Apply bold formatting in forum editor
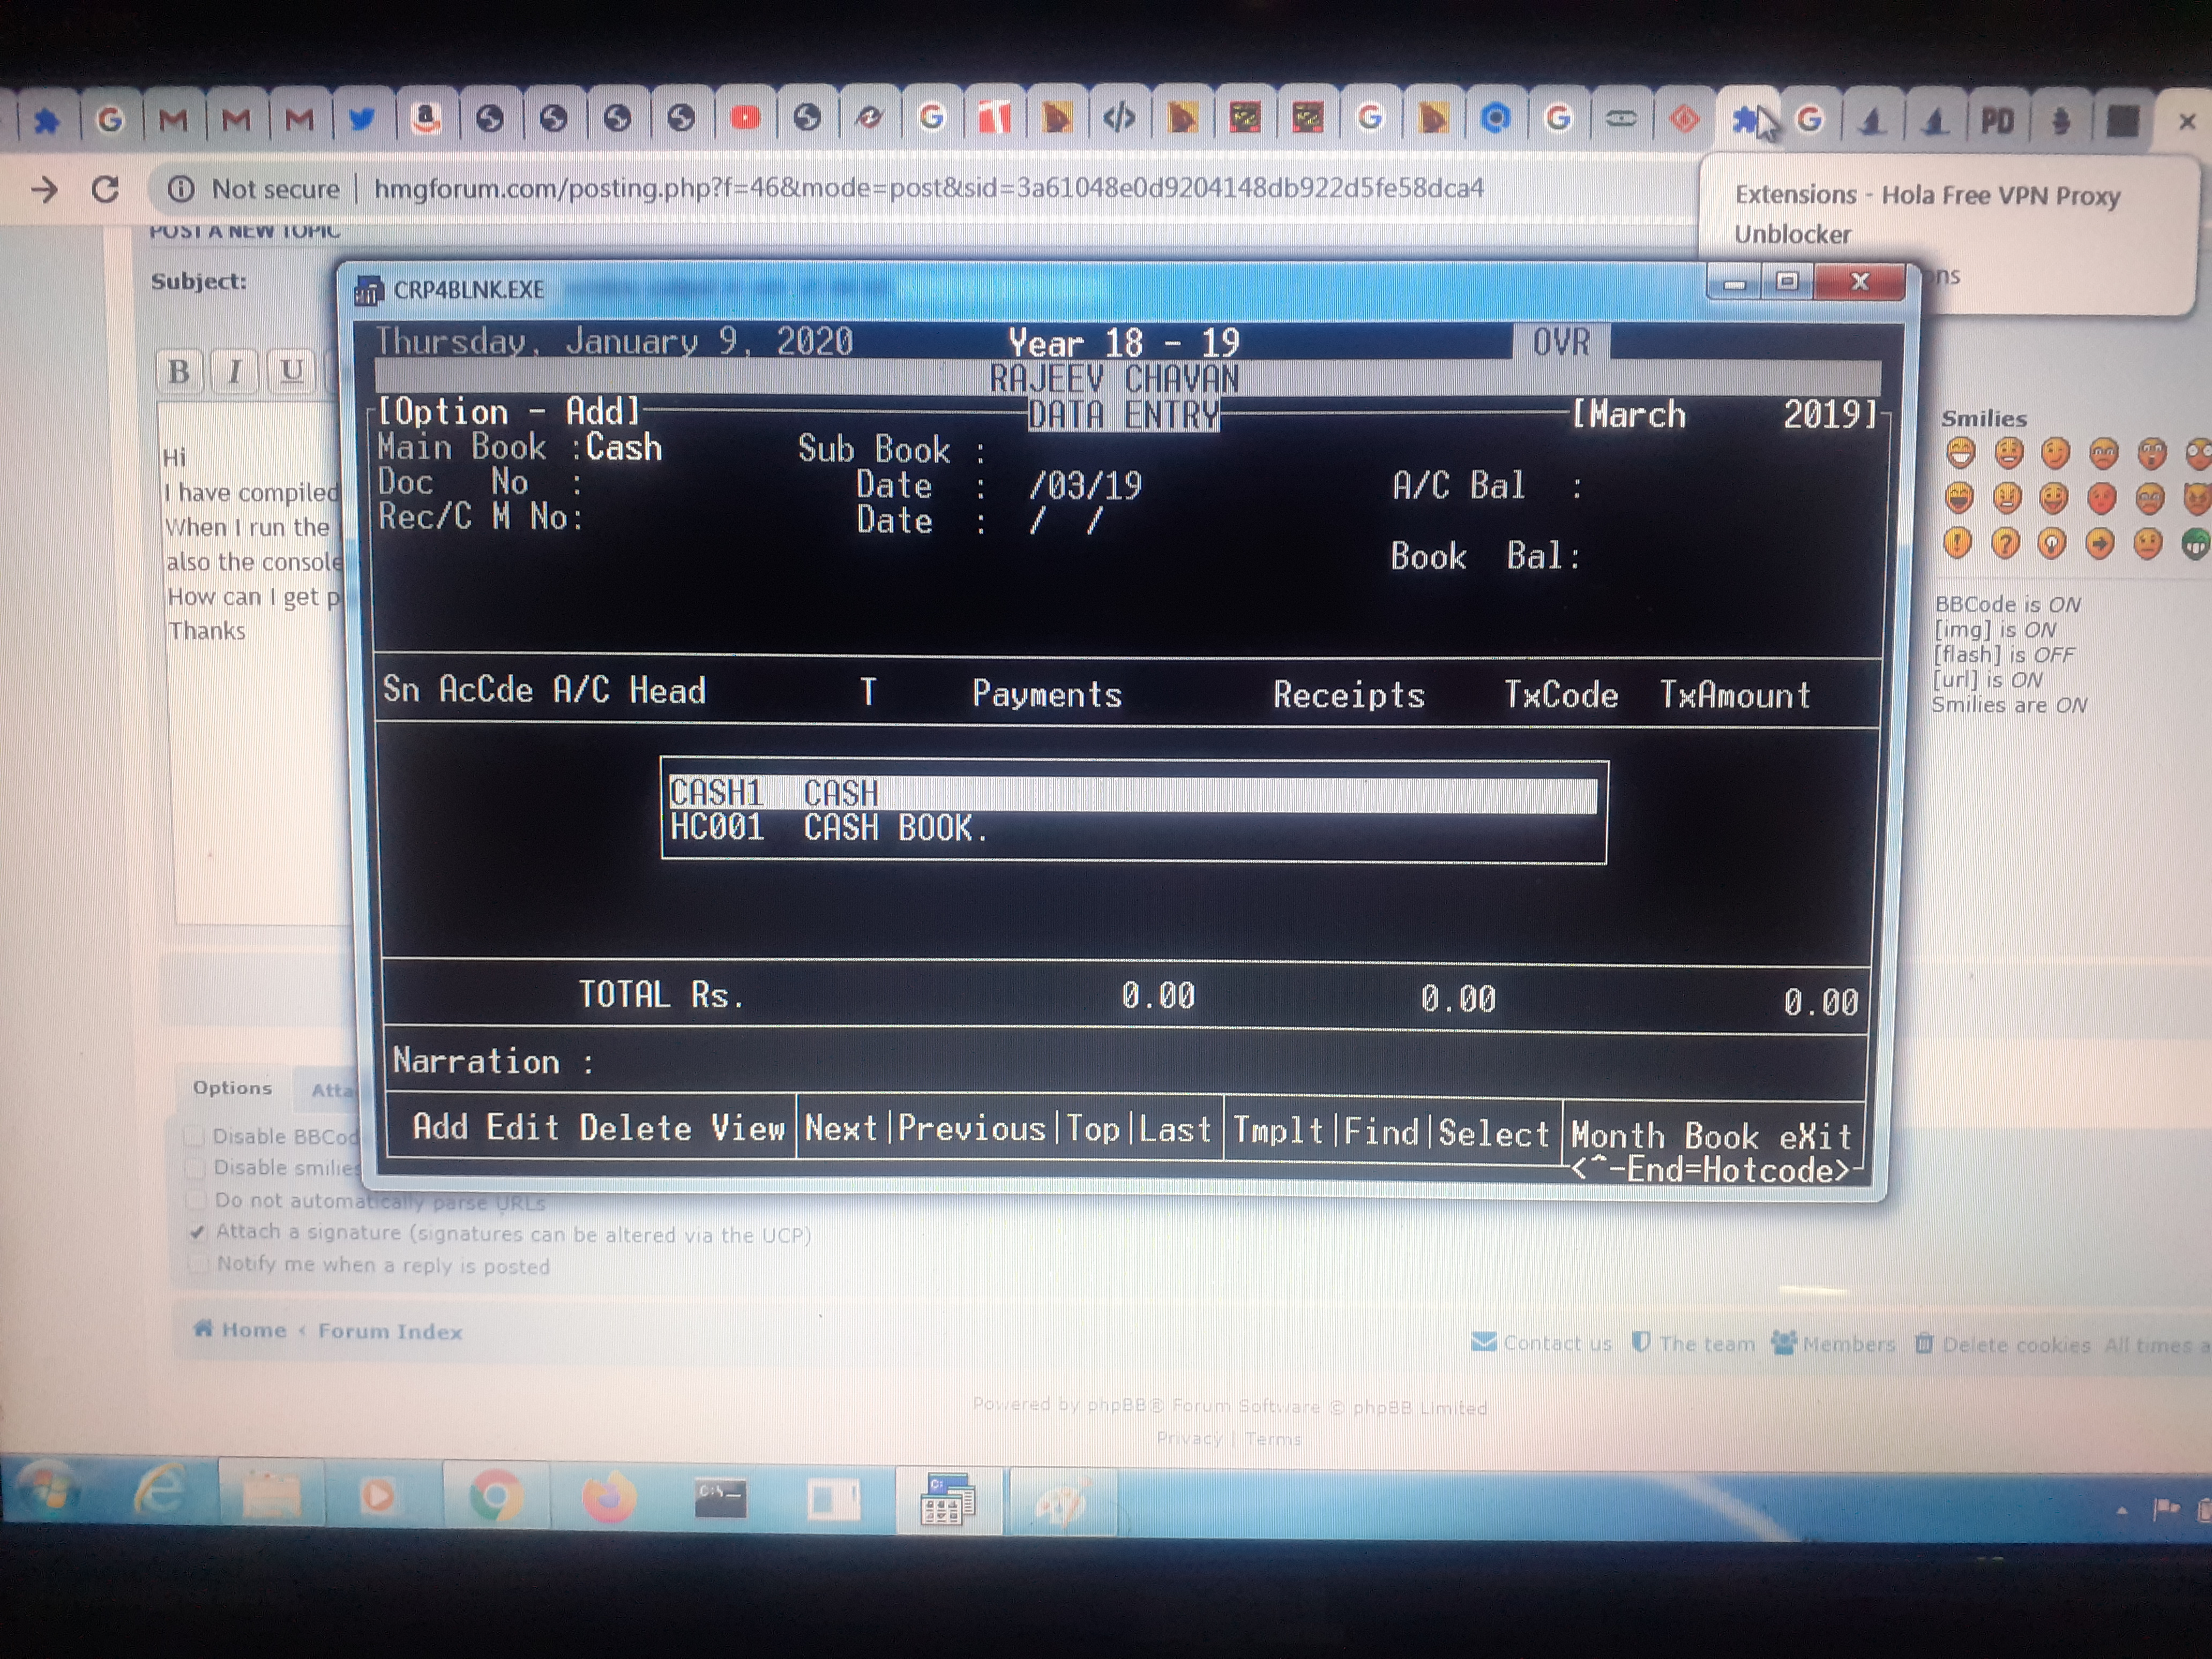This screenshot has height=1659, width=2212. click(x=179, y=371)
